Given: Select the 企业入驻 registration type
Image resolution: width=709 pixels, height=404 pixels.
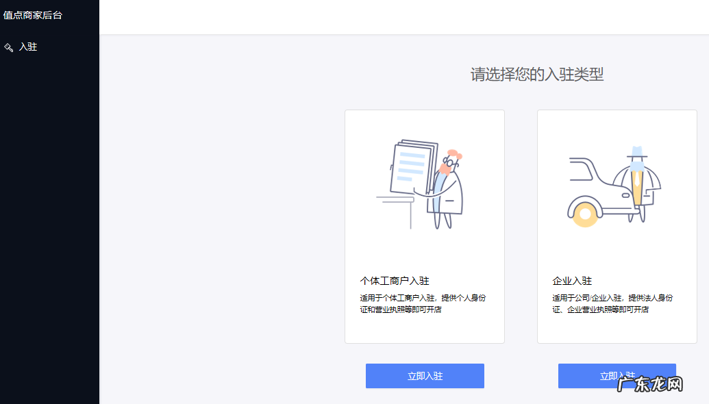Looking at the screenshot, I should coord(617,226).
